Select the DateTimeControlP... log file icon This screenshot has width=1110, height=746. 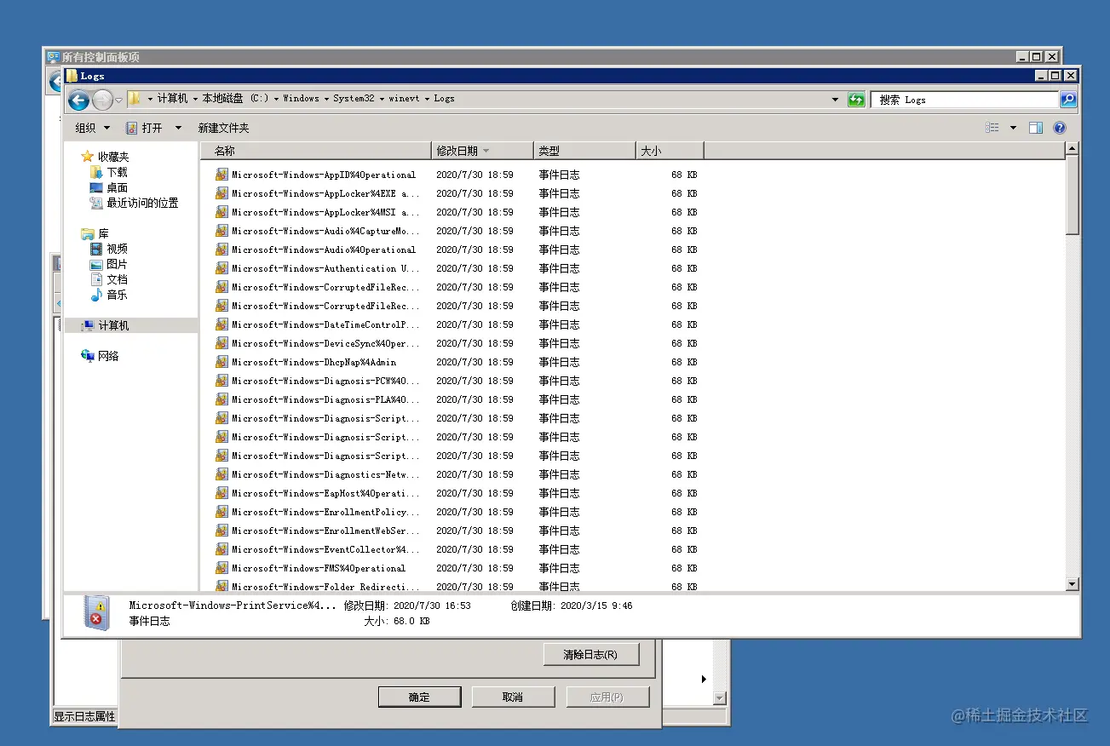point(221,324)
